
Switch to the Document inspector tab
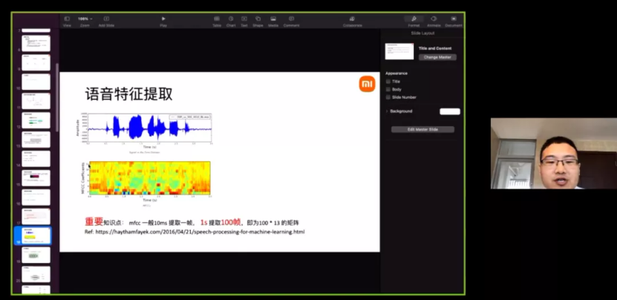(453, 19)
